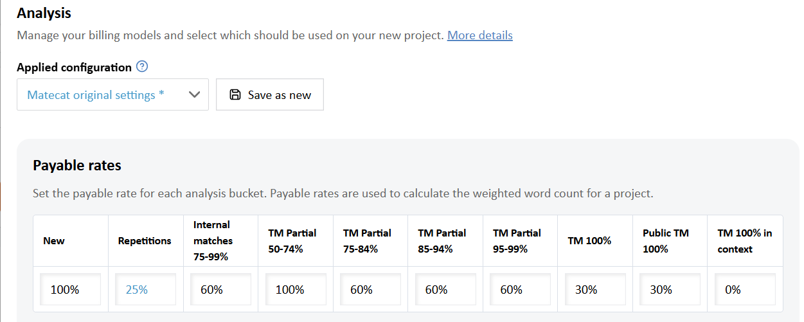804x322 pixels.
Task: Click the Internal matches 75-99% rate field
Action: 220,290
